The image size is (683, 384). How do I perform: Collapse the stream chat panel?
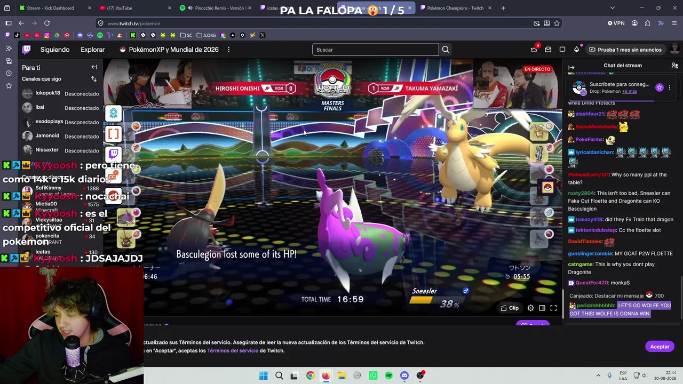571,67
